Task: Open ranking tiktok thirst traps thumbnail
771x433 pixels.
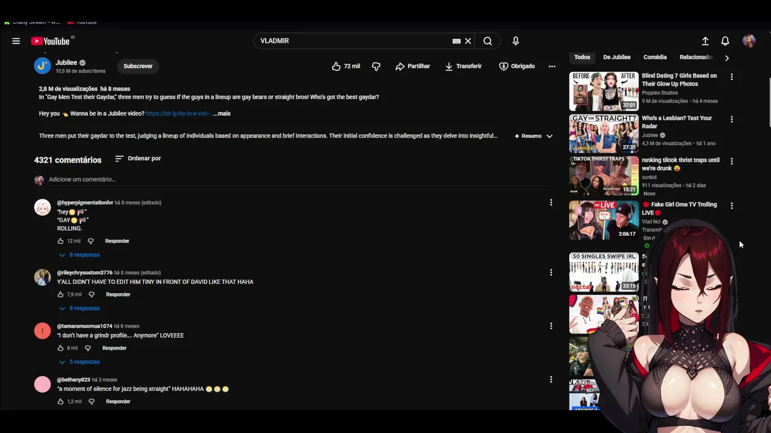Action: [604, 176]
